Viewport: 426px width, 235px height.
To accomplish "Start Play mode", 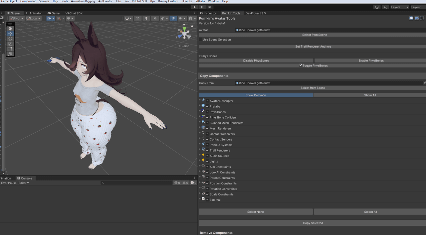I will pos(195,7).
